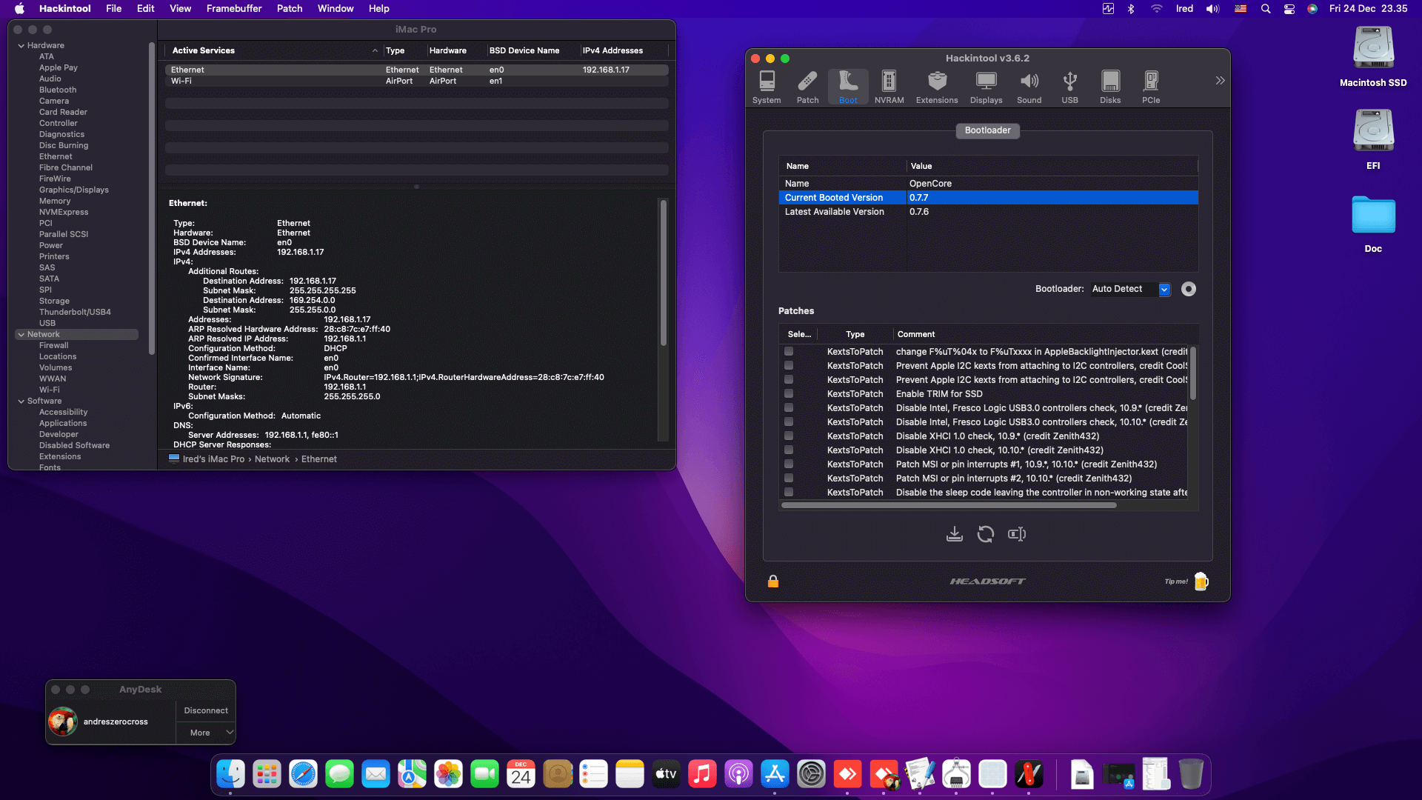Open the USB section in Hackintool
The height and width of the screenshot is (800, 1422).
1069,87
